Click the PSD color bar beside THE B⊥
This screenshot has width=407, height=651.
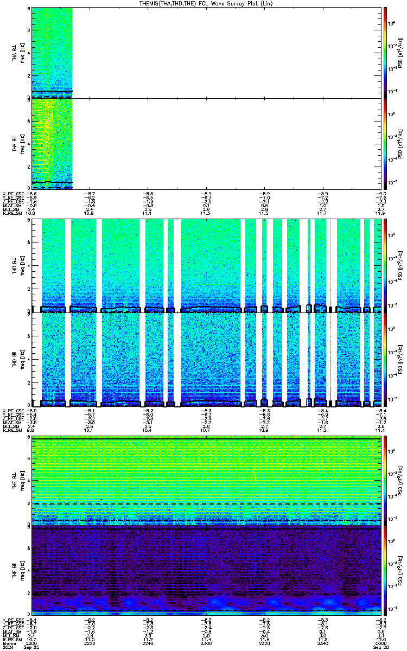click(x=385, y=481)
